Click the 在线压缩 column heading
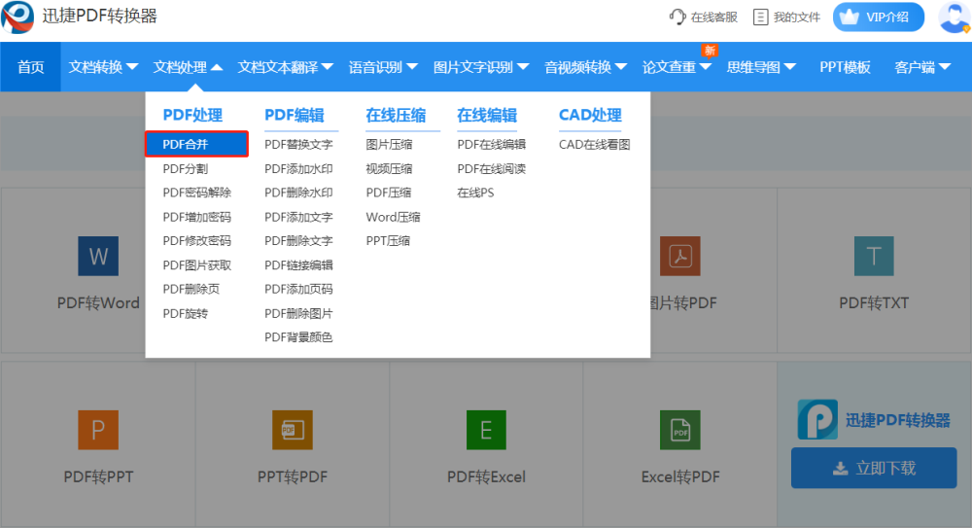 pyautogui.click(x=396, y=115)
